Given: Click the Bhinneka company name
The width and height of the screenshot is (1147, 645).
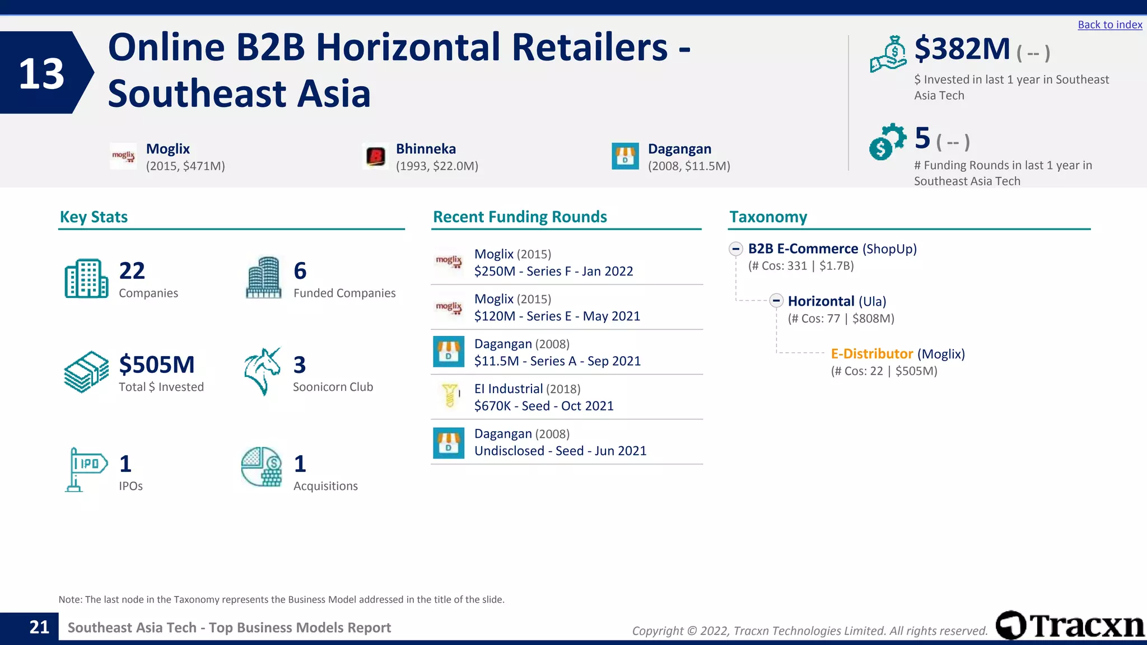Looking at the screenshot, I should coord(426,149).
